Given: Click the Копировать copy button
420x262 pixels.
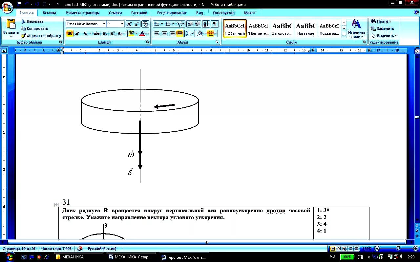Looking at the screenshot, I should [34, 28].
